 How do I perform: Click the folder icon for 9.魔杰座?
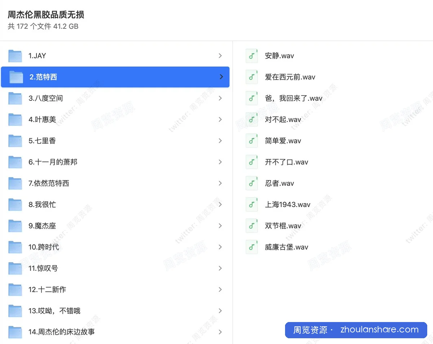coord(15,226)
